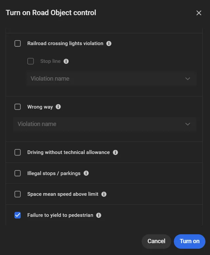Click info icon beside Illegal stops / parkings
The height and width of the screenshot is (255, 210).
86,173
